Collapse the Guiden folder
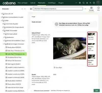 pos(1,20)
